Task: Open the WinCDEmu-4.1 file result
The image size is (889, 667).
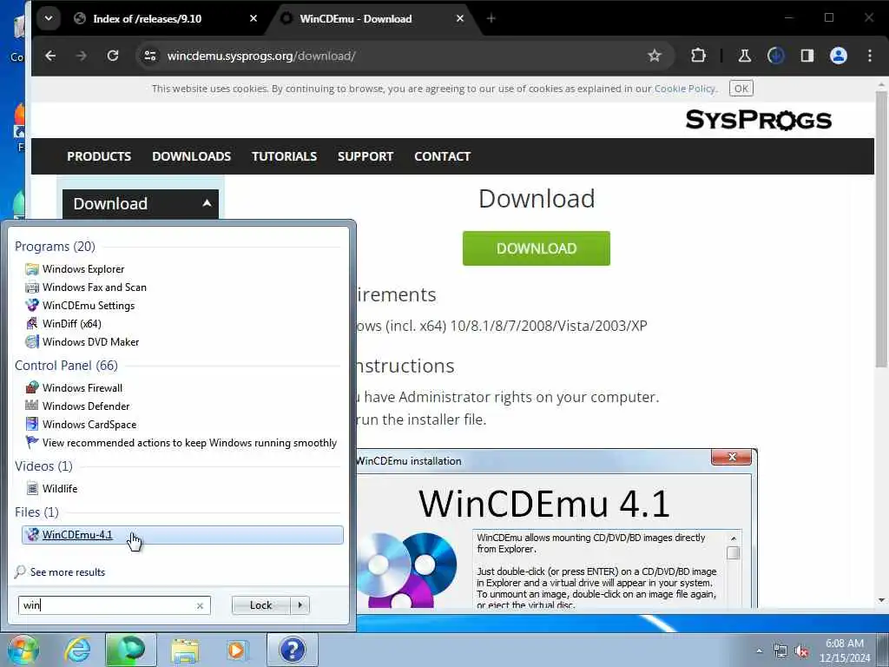Action: pyautogui.click(x=182, y=535)
